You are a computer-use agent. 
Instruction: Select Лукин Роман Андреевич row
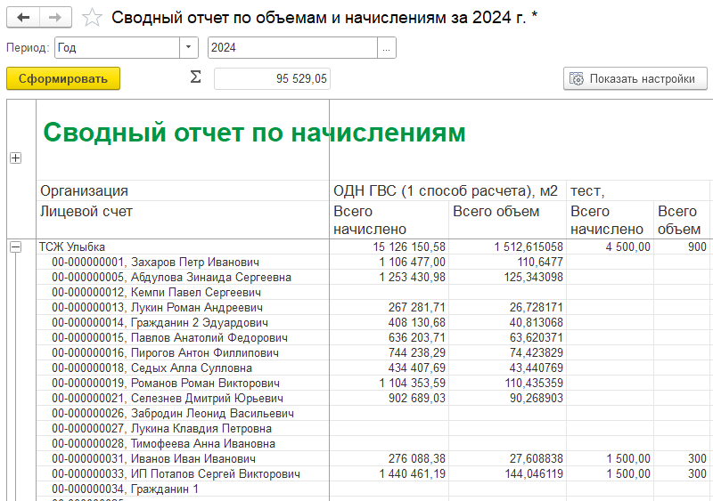[x=183, y=307]
